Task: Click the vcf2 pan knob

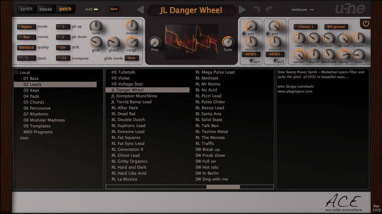Action: pos(275,26)
